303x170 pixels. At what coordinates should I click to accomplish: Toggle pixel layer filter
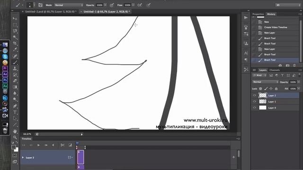(x=271, y=75)
